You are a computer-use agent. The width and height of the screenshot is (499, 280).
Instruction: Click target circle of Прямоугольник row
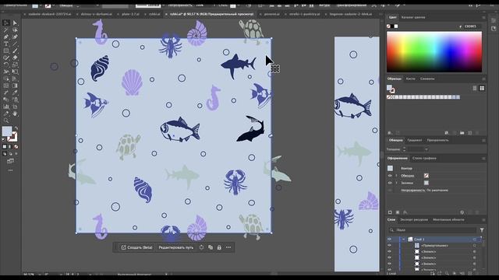point(475,246)
